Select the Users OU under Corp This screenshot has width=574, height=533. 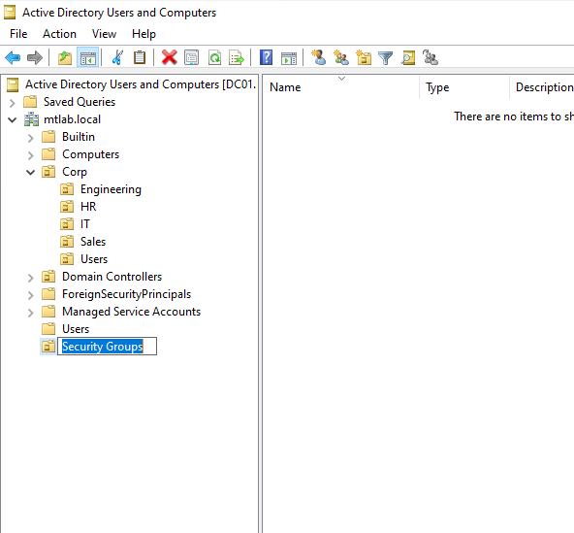[94, 259]
